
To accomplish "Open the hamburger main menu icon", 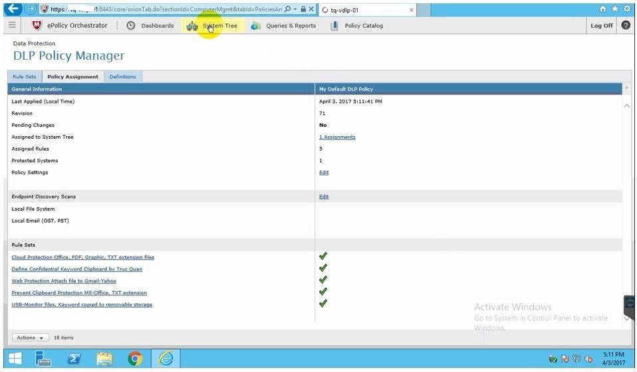I will click(x=12, y=25).
